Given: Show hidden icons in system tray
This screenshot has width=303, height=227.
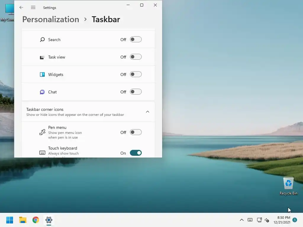Looking at the screenshot, I should 241,220.
